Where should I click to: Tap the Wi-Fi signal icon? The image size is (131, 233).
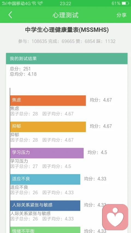tap(34, 3)
